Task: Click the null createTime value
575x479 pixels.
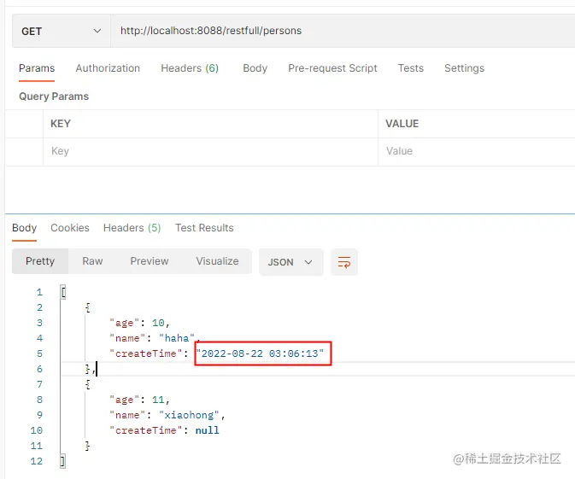Action: coord(208,430)
